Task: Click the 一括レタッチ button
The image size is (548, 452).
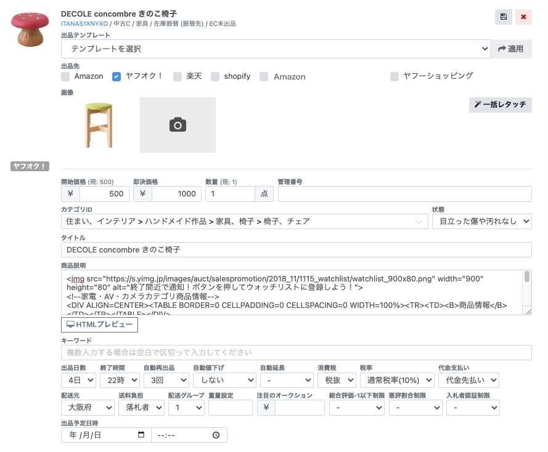Action: [500, 105]
